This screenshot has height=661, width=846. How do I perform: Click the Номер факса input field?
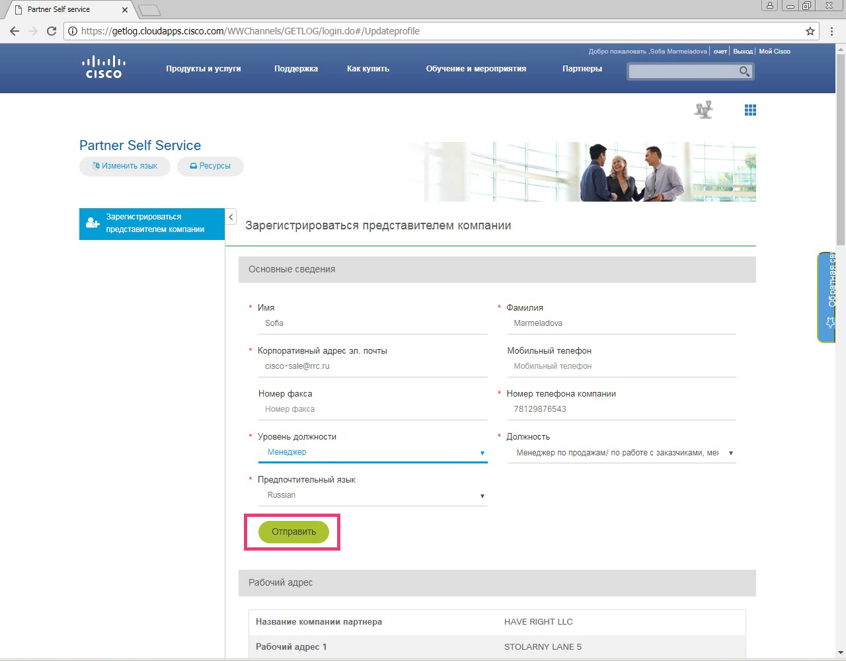(x=373, y=410)
